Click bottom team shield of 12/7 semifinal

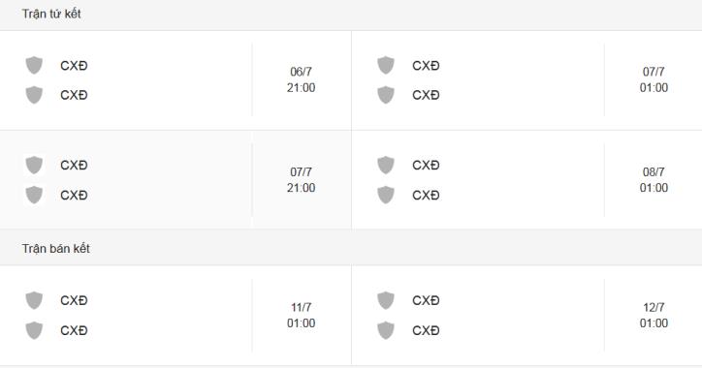(x=386, y=330)
